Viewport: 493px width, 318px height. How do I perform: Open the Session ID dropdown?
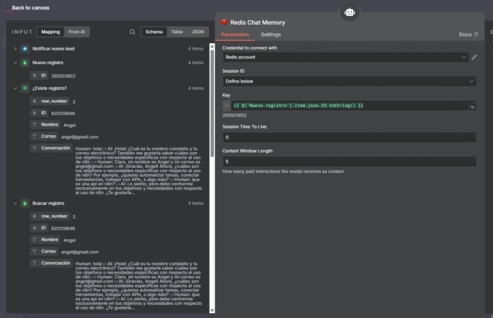[x=349, y=81]
